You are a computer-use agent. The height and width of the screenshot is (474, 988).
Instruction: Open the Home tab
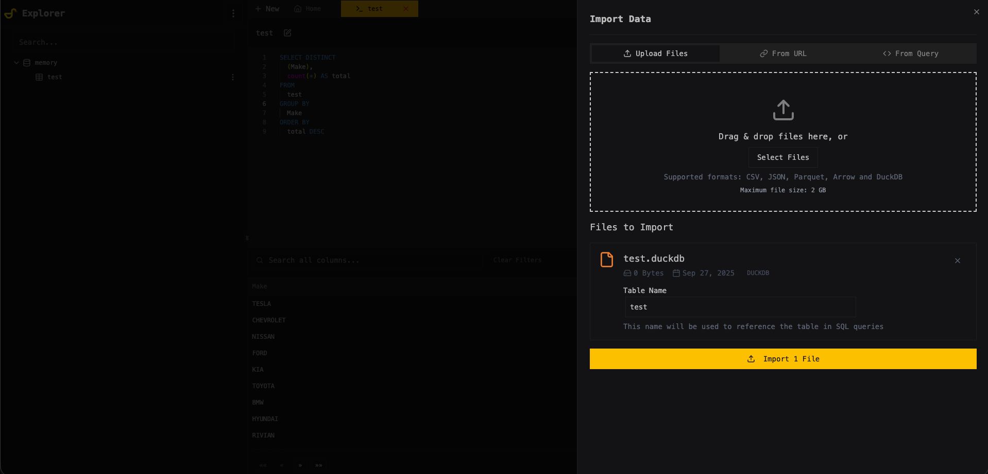308,9
